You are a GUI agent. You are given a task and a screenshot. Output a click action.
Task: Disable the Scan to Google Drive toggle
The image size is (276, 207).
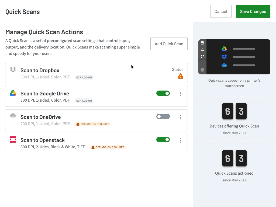click(x=163, y=93)
